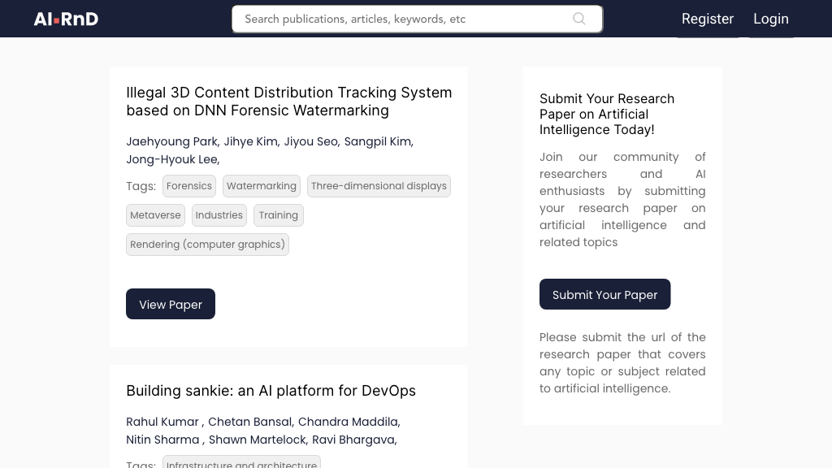Pick the Training tag

tap(279, 215)
